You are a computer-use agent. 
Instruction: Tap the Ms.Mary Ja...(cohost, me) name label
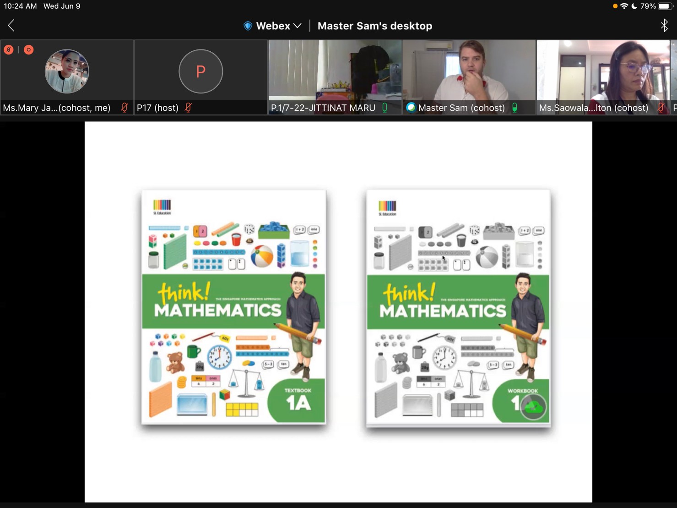click(x=57, y=108)
